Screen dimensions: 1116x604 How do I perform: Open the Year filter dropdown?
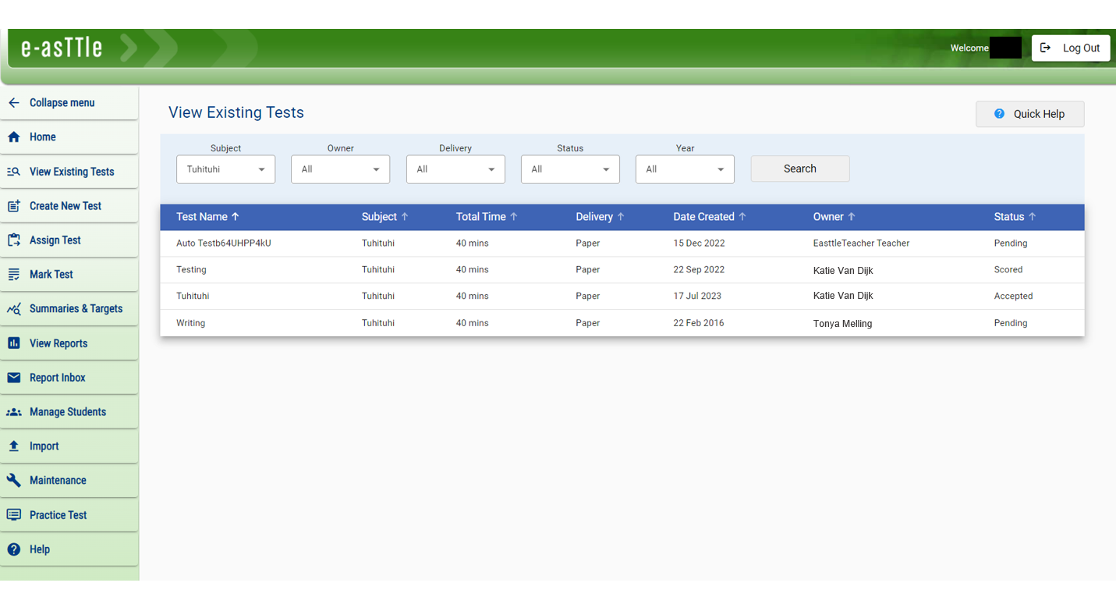tap(685, 169)
